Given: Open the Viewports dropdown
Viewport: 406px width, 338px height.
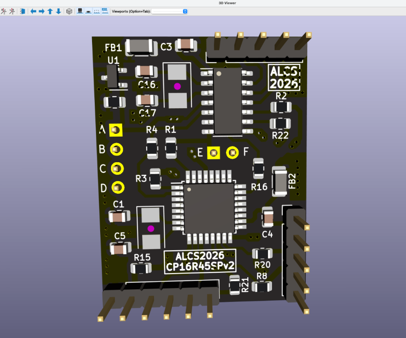Looking at the screenshot, I should click(170, 11).
